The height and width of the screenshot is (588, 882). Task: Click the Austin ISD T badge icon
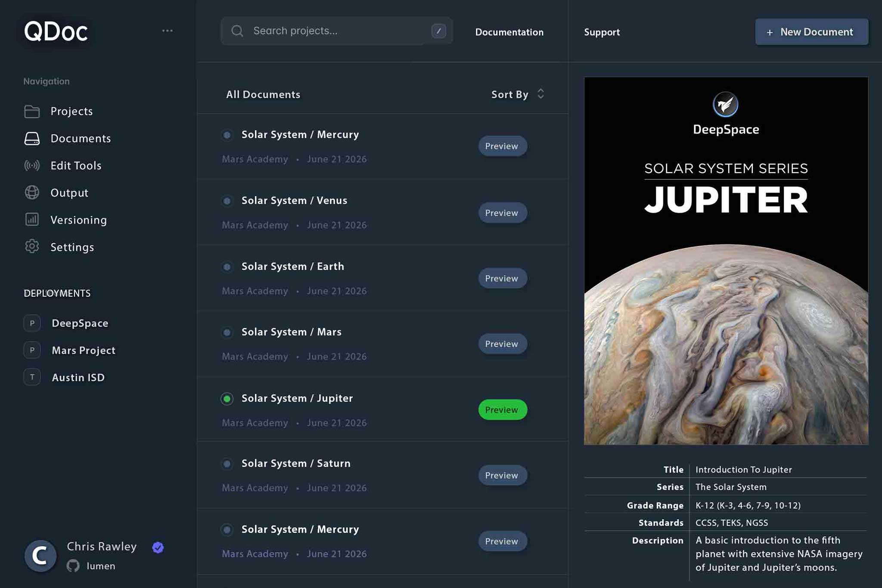[32, 377]
